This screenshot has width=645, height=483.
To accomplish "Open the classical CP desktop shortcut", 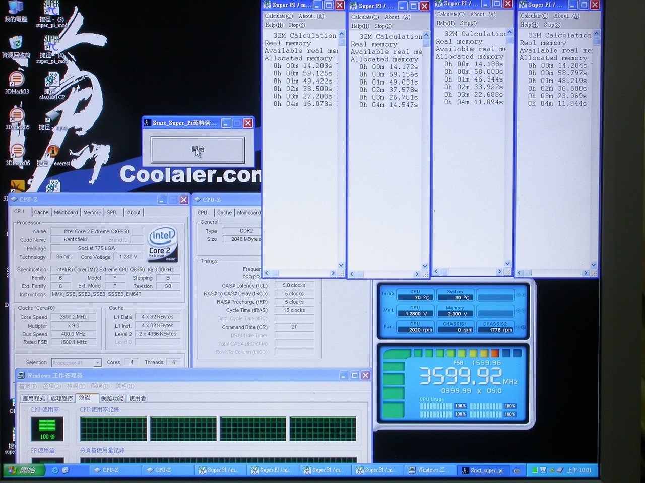I will point(51,85).
